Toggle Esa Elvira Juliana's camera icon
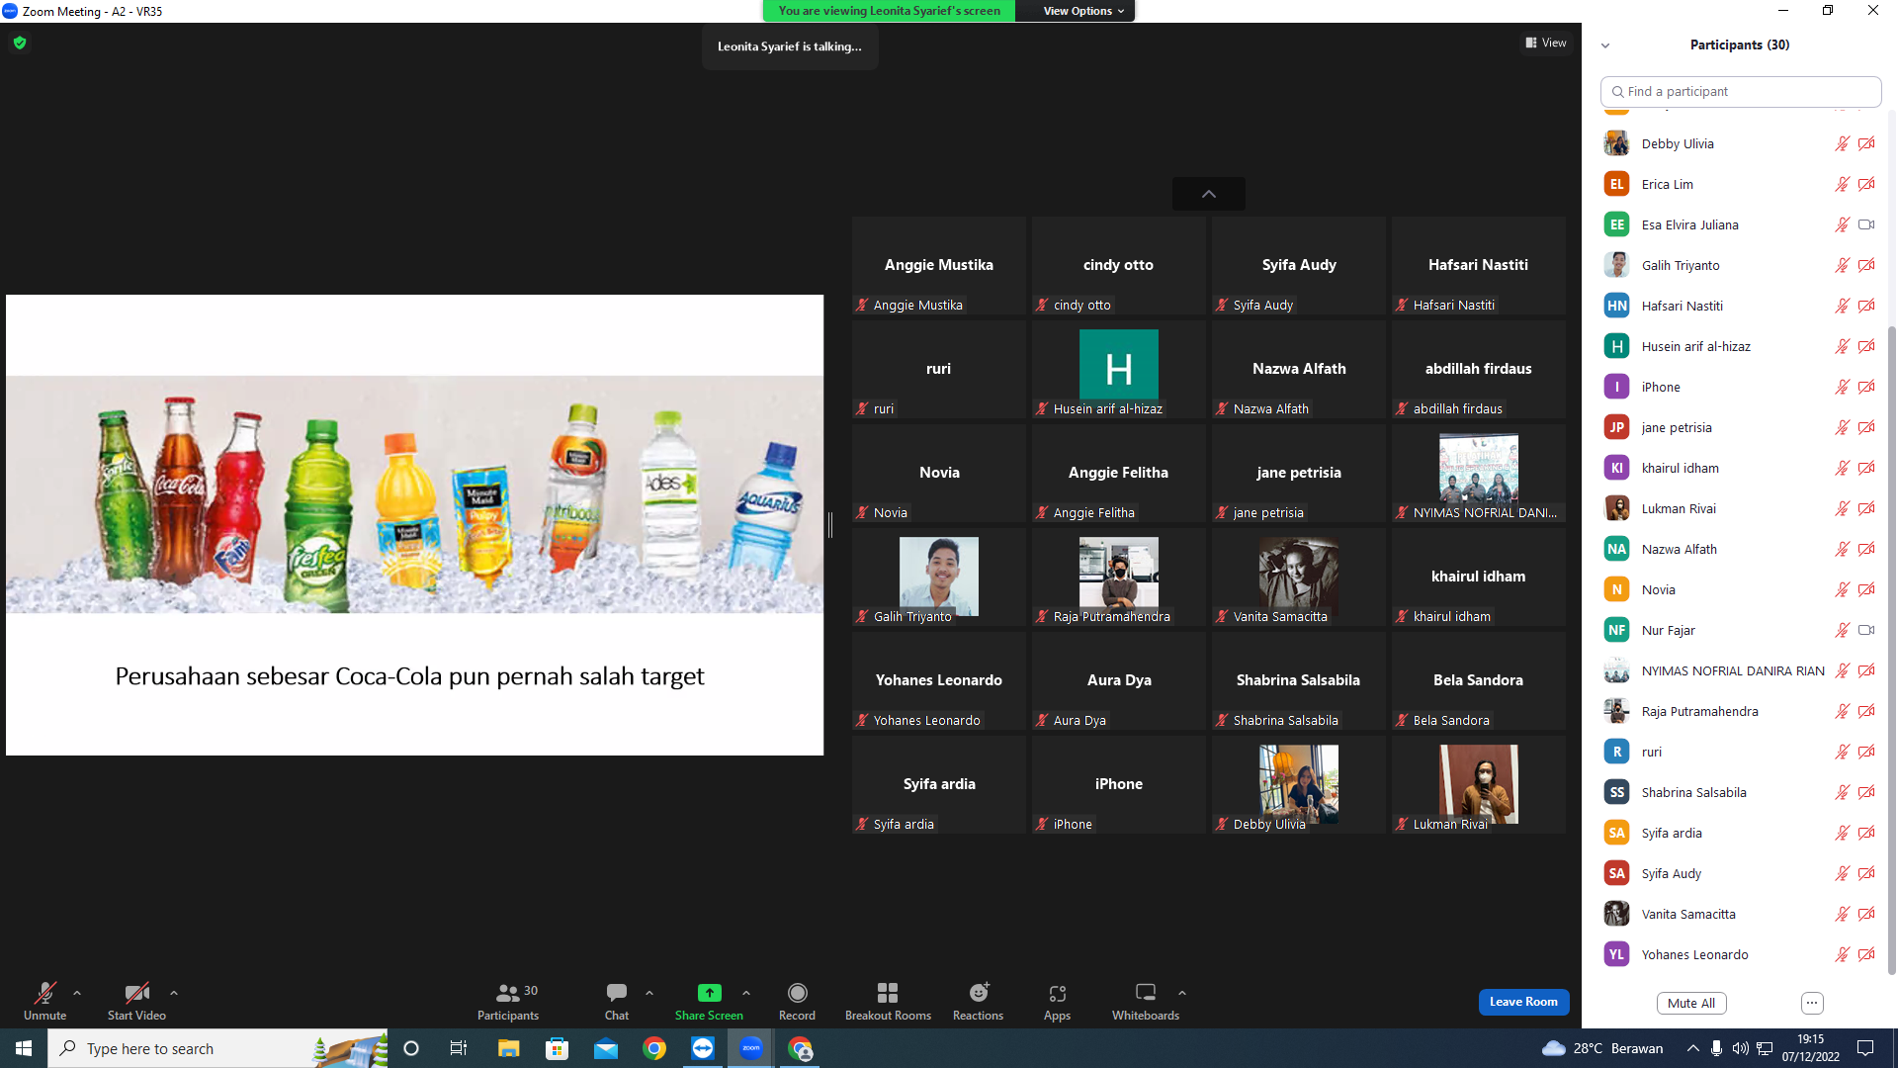 pyautogui.click(x=1866, y=224)
